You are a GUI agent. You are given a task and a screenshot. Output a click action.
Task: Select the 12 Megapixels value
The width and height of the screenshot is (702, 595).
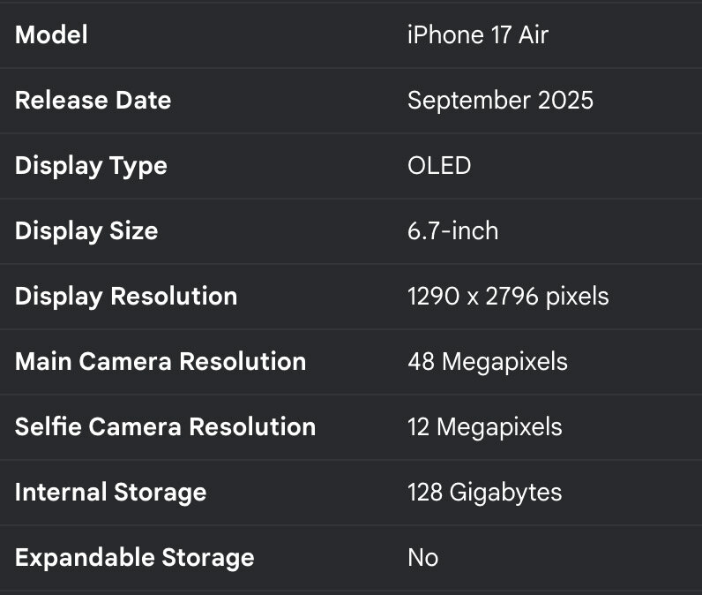click(x=484, y=427)
